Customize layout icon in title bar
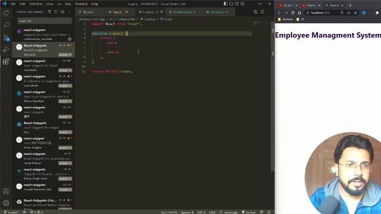 click(x=242, y=4)
